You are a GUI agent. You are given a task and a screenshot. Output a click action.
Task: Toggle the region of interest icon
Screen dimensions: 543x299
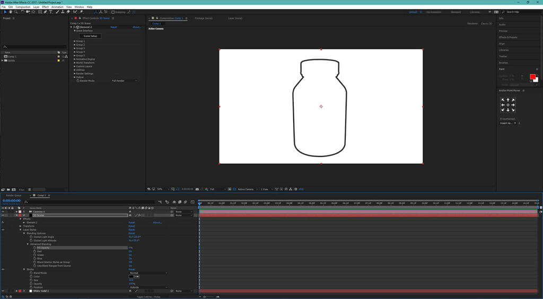pos(230,189)
